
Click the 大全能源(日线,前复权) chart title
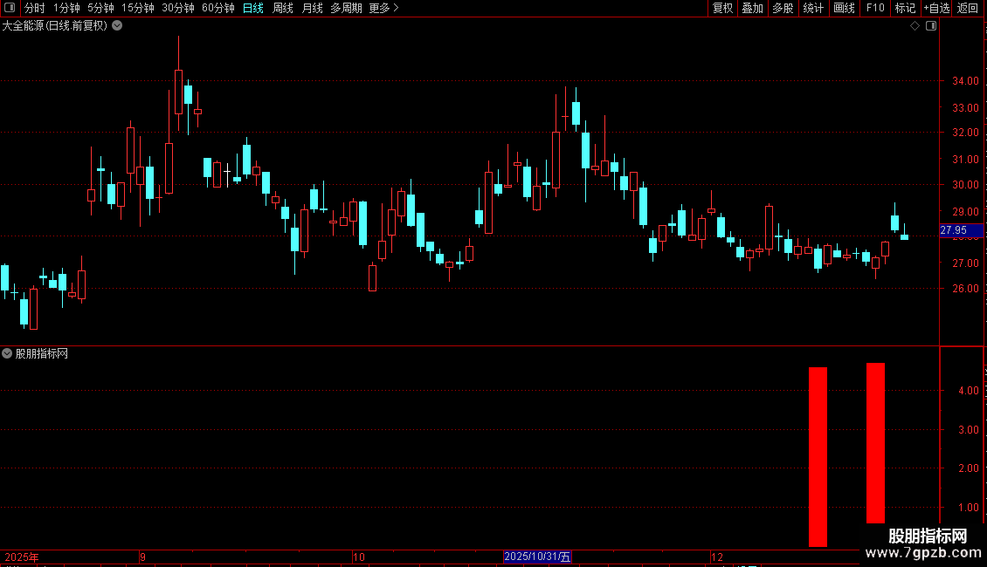tap(55, 26)
